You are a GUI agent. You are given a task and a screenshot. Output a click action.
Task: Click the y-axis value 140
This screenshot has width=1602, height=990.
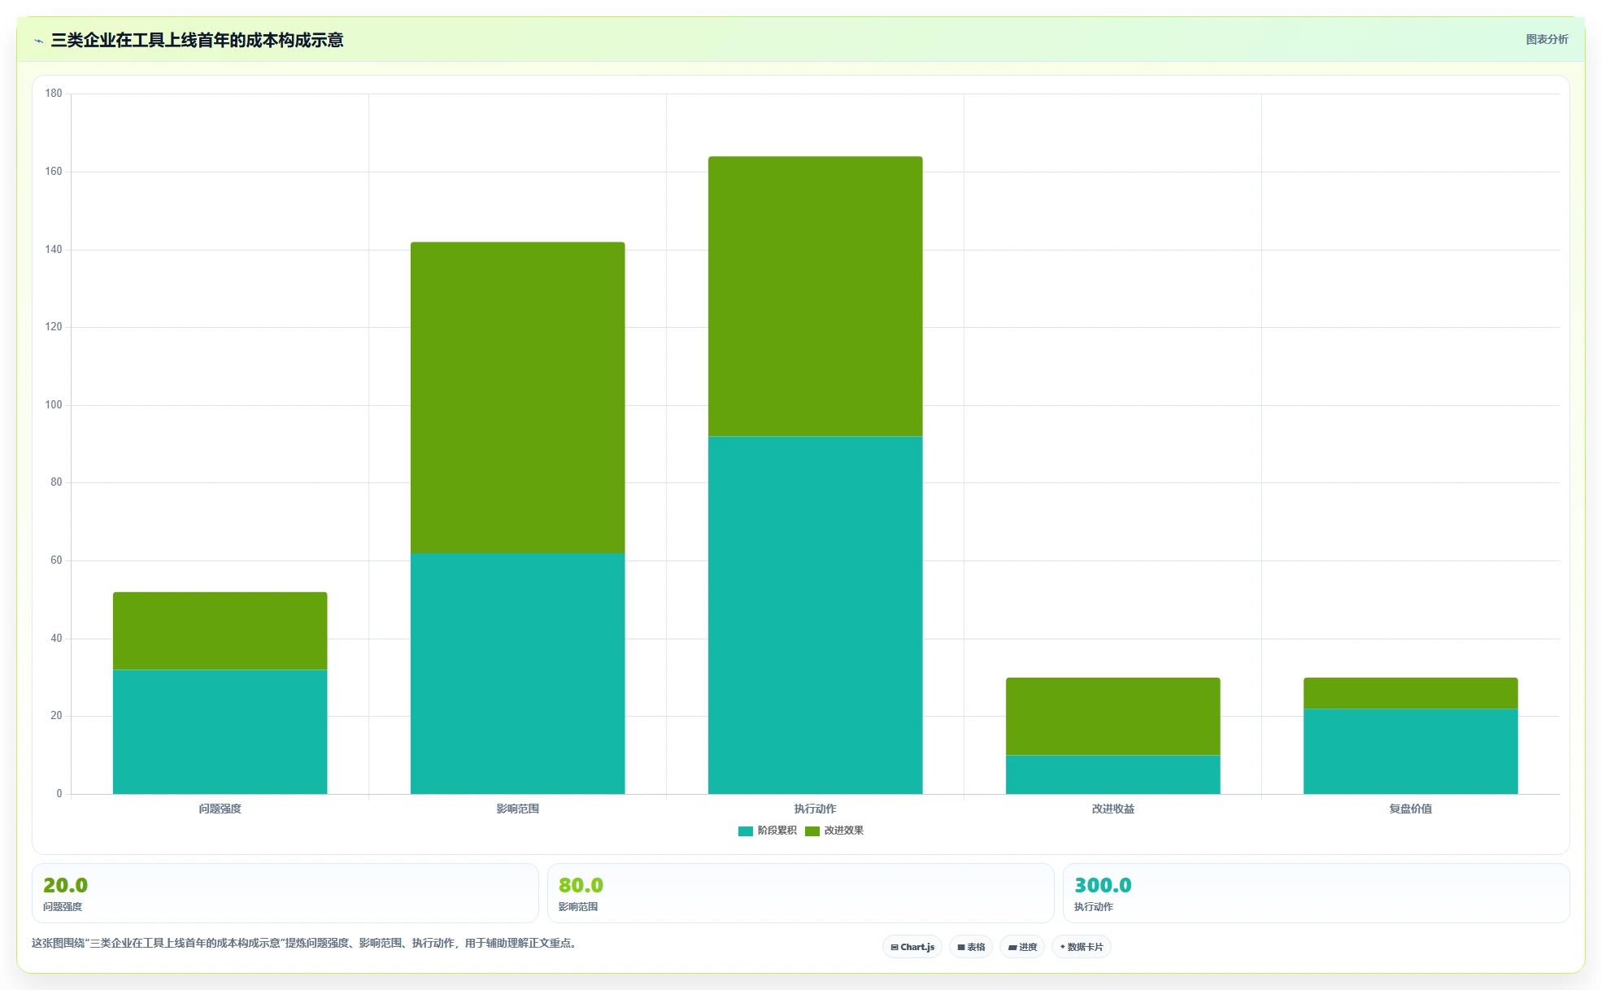[x=54, y=250]
